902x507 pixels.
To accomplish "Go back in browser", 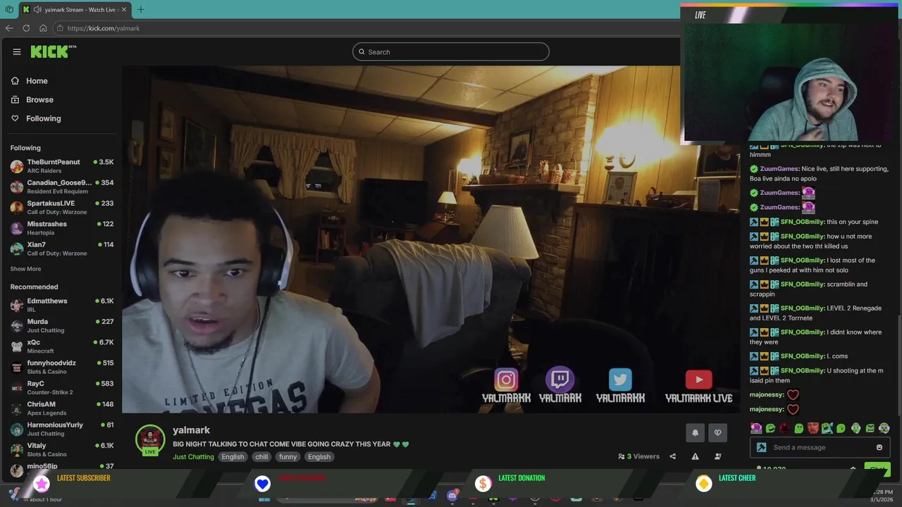I will click(9, 28).
